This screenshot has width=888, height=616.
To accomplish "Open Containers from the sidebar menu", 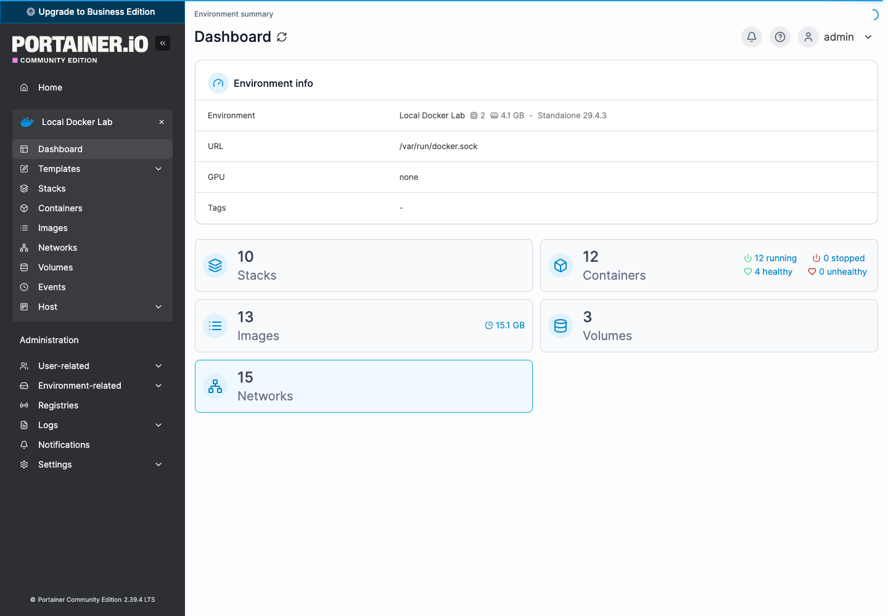I will [x=92, y=208].
